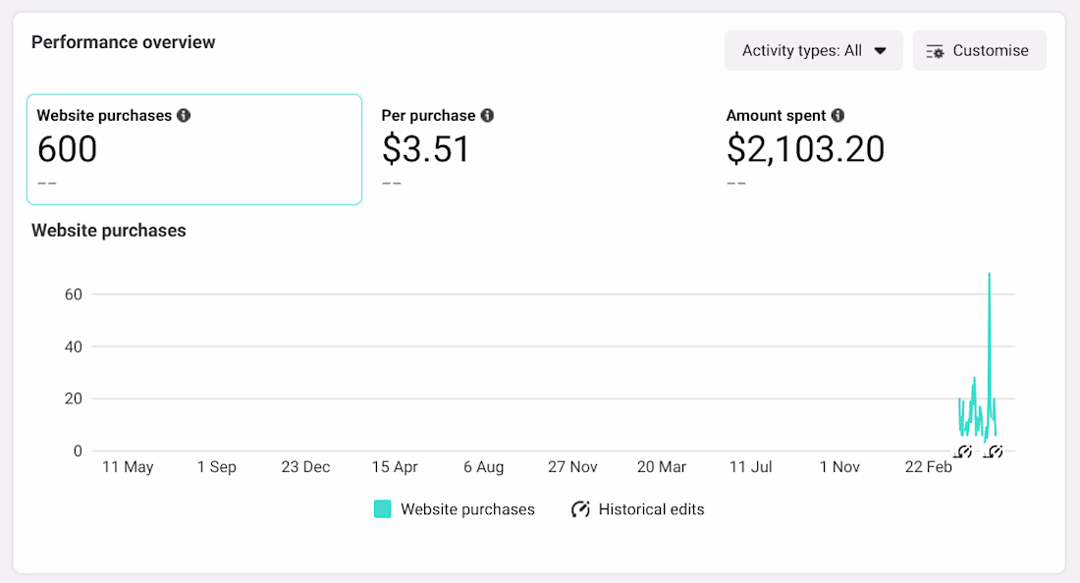Click the 27 Nov axis date label
The image size is (1080, 583).
point(572,466)
